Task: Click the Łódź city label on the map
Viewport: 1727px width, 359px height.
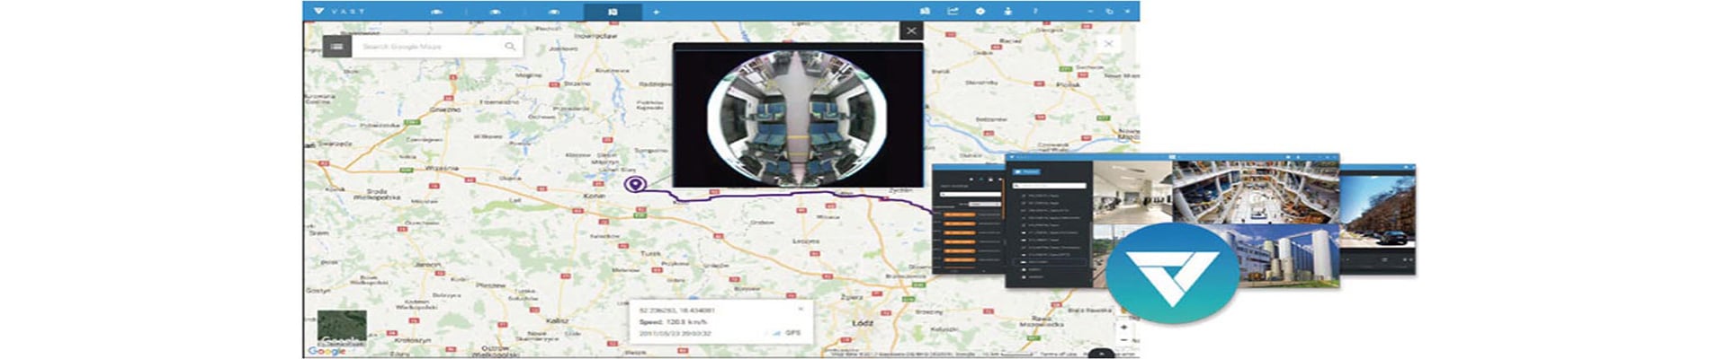Action: (x=863, y=322)
